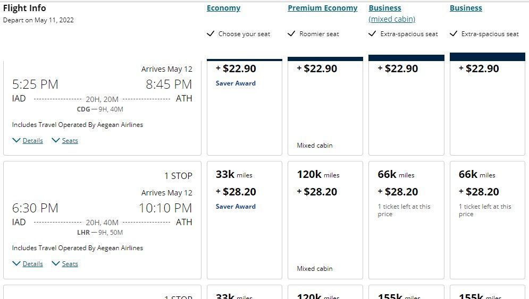Click the rightmost Business column header
The width and height of the screenshot is (529, 299).
click(x=466, y=8)
